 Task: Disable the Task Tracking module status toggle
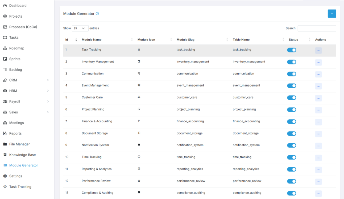click(292, 50)
